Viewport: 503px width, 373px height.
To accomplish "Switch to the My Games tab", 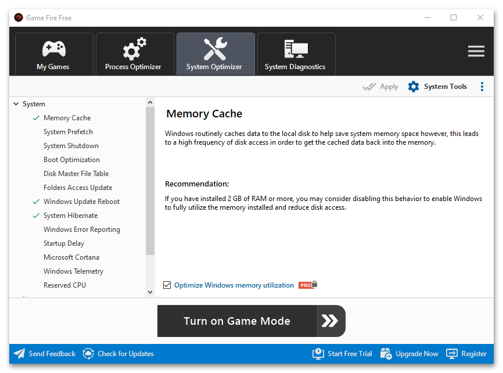I will pos(53,54).
